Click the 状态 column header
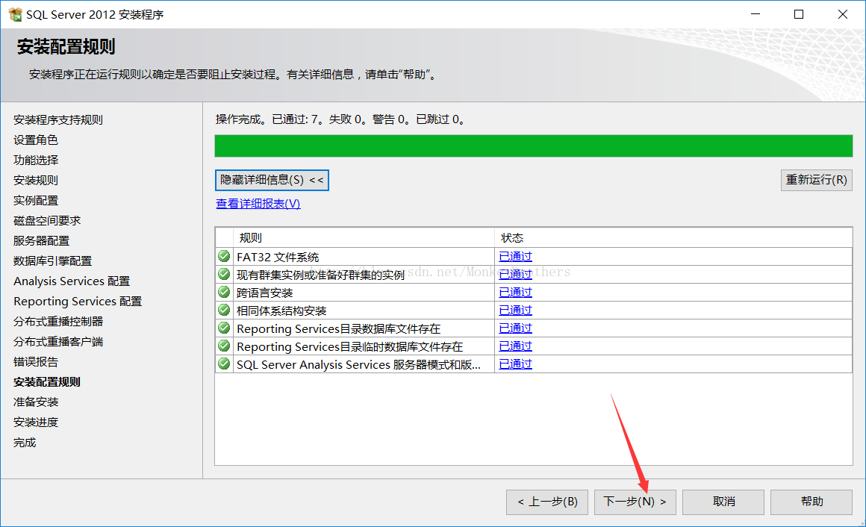Screen dimensions: 866x527 pos(673,238)
